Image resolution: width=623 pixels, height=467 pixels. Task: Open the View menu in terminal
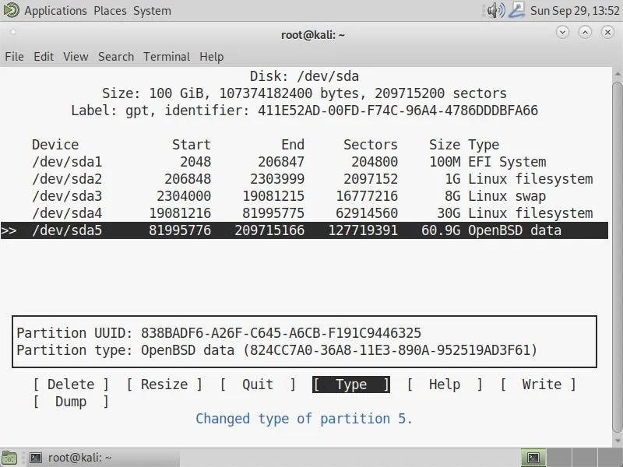[76, 57]
